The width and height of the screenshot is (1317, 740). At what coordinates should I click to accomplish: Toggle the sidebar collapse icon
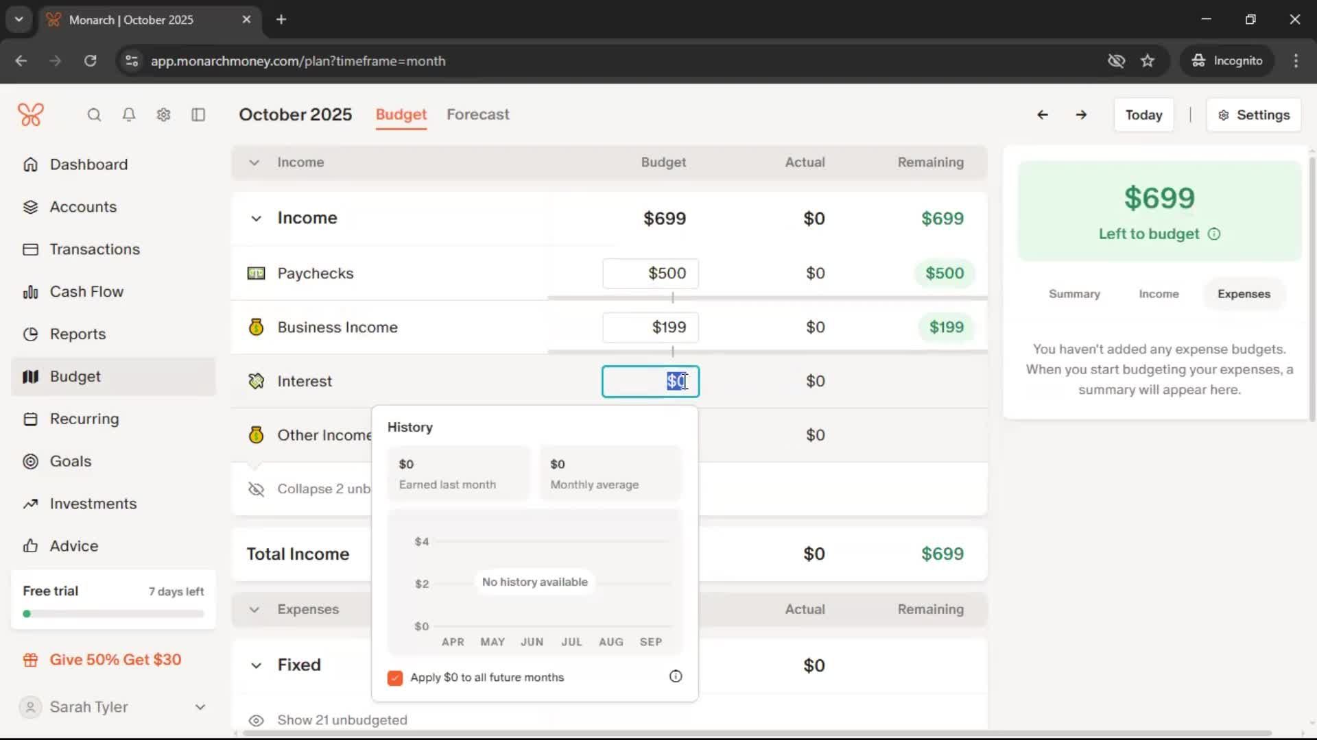(198, 114)
